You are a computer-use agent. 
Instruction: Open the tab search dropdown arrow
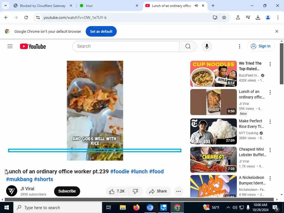6,6
